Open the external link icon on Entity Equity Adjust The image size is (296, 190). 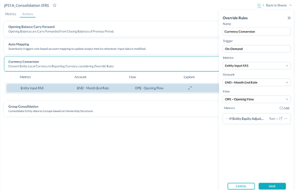point(280,119)
